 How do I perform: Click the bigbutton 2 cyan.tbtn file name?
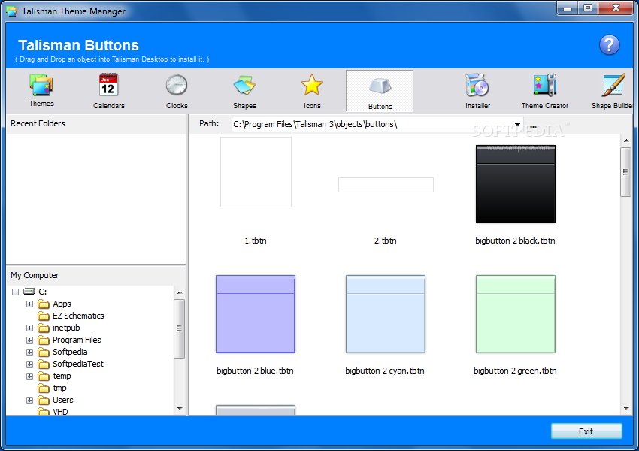click(x=385, y=371)
